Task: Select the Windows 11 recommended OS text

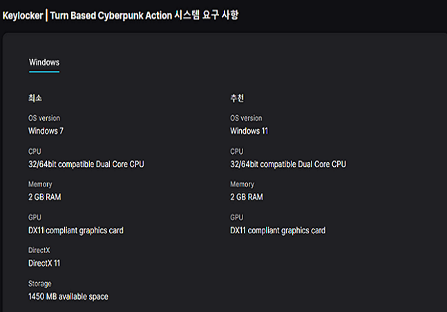Action: (249, 130)
